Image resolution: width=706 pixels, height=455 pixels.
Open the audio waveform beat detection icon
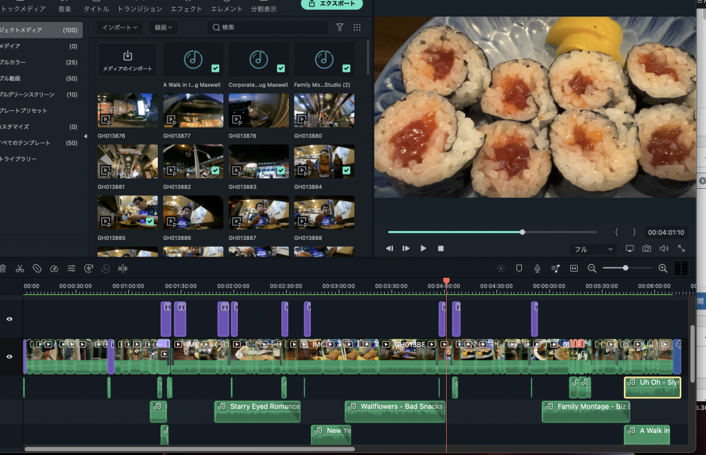click(x=123, y=269)
